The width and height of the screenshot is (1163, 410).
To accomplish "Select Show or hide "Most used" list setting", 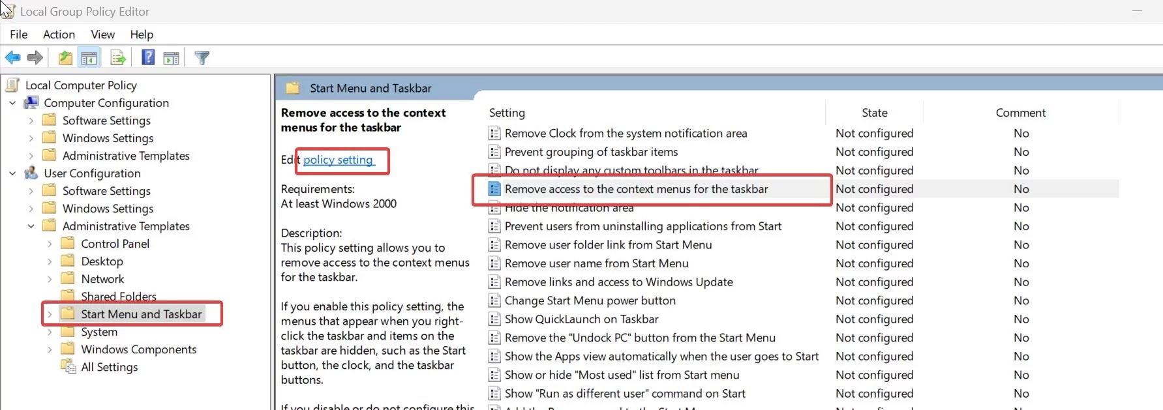I will pos(622,374).
